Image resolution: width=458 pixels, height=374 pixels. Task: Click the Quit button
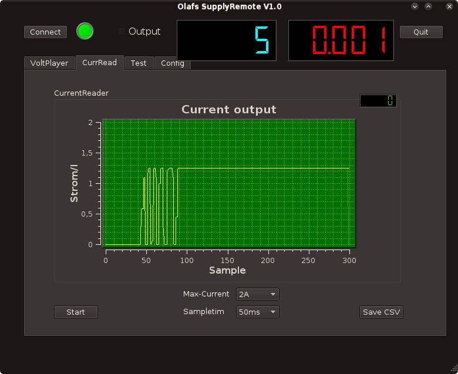click(x=421, y=32)
